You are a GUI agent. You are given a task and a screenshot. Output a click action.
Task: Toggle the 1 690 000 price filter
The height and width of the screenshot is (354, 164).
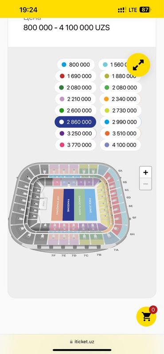[x=76, y=76]
